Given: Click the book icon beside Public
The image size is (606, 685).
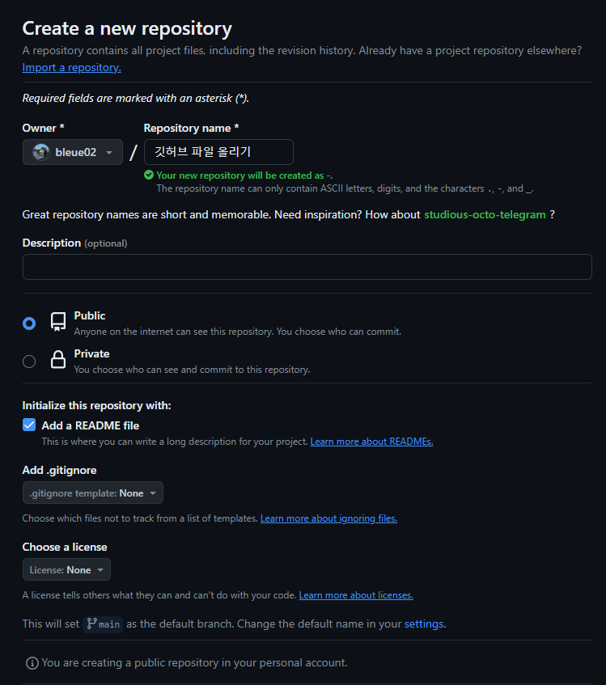Looking at the screenshot, I should tap(57, 321).
